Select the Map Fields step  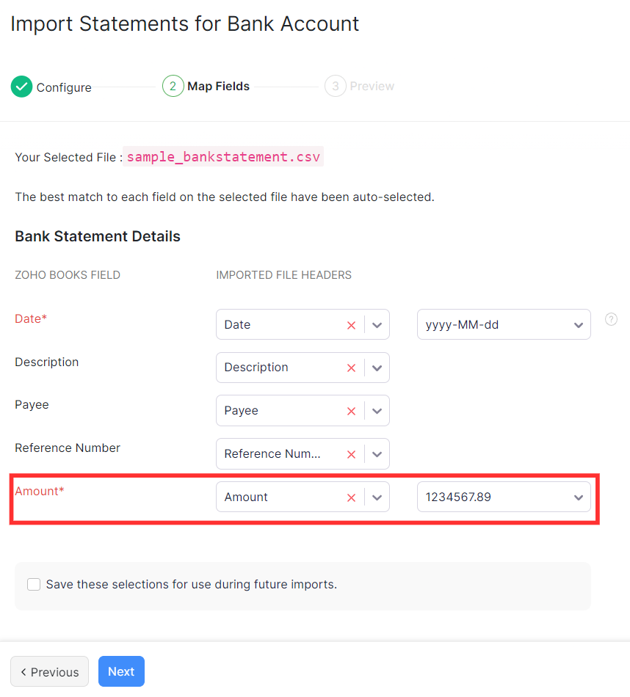point(218,87)
